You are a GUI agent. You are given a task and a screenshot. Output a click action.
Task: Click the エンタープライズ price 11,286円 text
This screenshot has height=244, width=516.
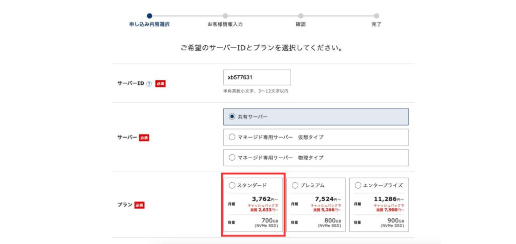(x=389, y=199)
